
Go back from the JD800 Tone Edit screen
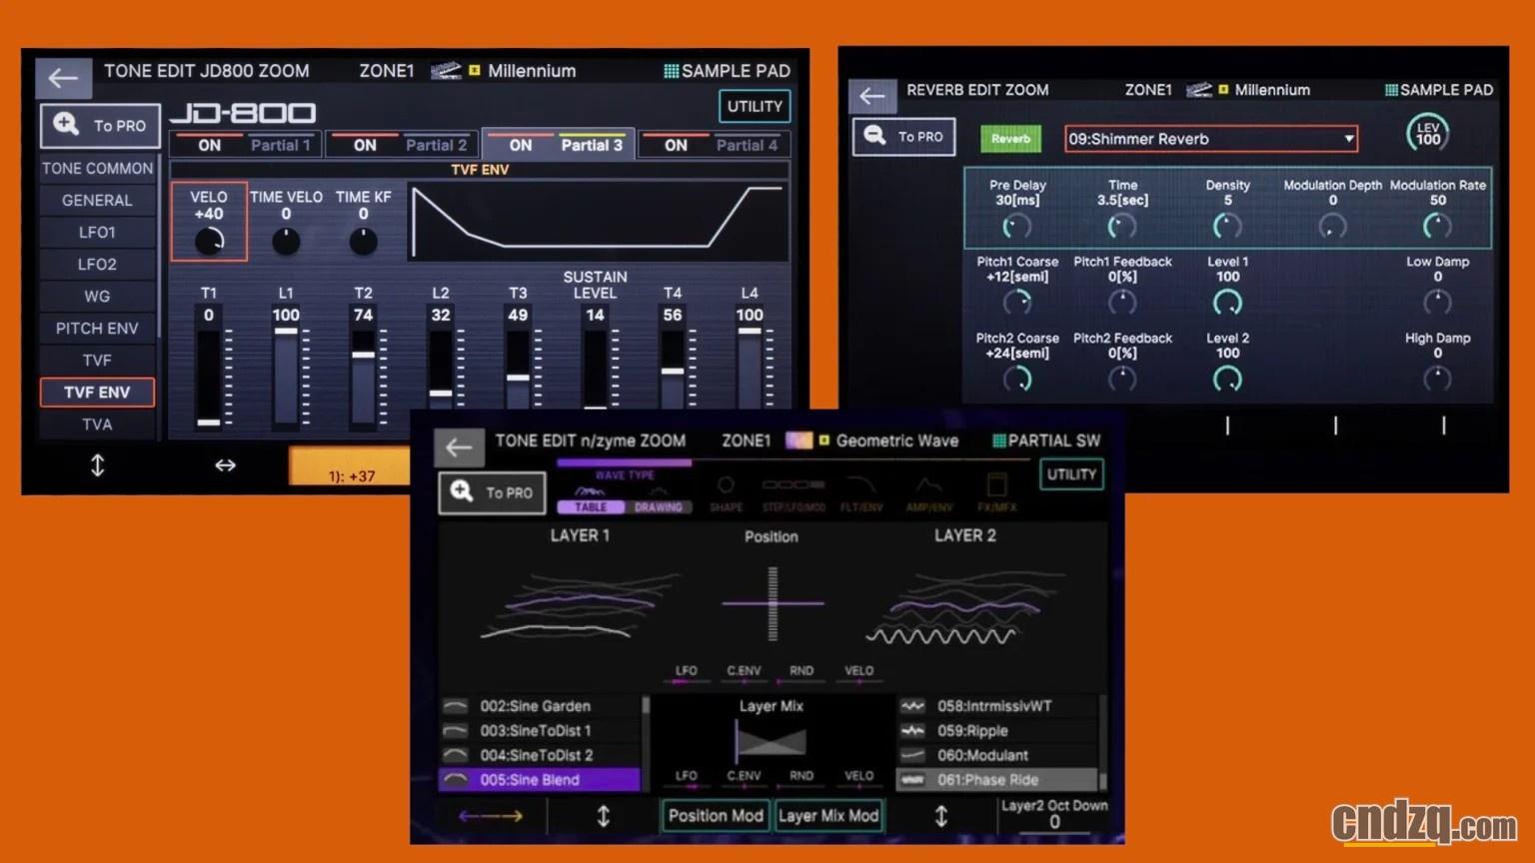63,77
